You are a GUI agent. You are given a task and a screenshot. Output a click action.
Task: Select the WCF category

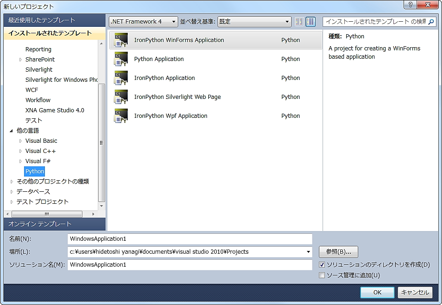(31, 90)
